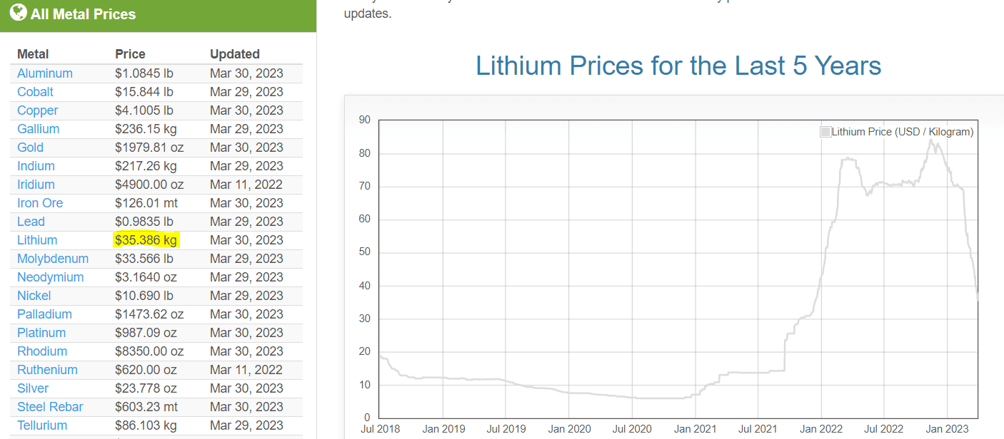
Task: Open the Cobalt metal link
Action: [35, 92]
